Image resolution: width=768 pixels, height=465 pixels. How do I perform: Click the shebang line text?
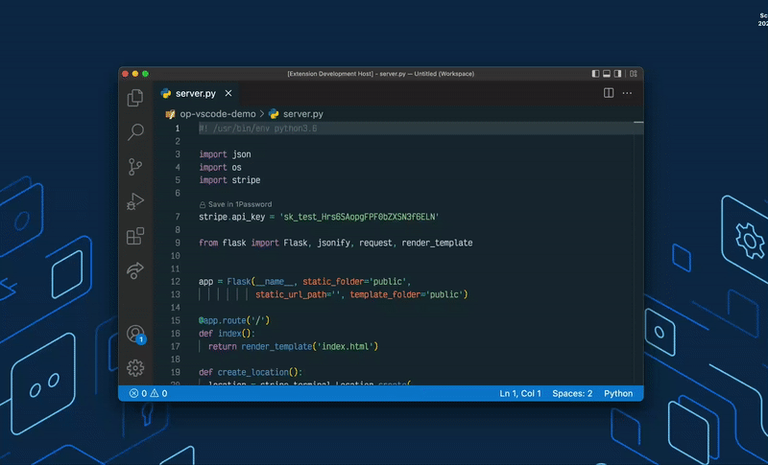(257, 128)
